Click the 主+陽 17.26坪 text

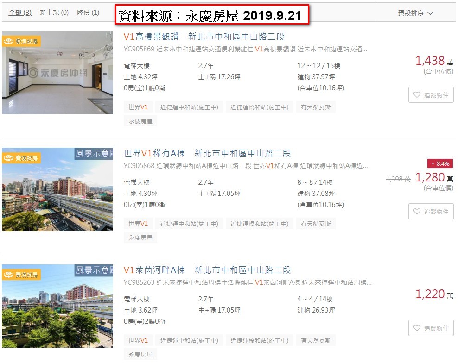click(x=219, y=77)
